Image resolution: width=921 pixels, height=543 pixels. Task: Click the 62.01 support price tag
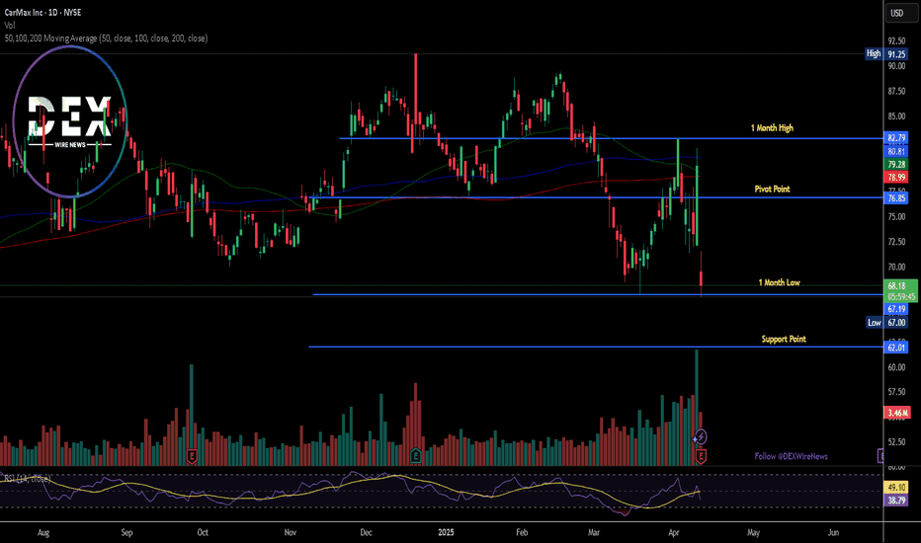896,348
